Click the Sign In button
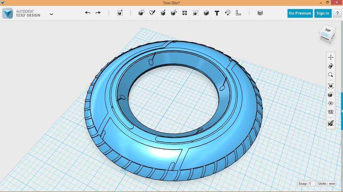Image resolution: width=343 pixels, height=192 pixels. tap(322, 13)
